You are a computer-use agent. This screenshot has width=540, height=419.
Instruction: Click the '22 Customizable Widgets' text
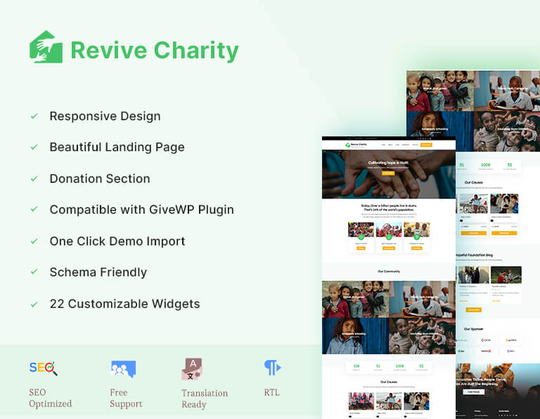(x=124, y=304)
